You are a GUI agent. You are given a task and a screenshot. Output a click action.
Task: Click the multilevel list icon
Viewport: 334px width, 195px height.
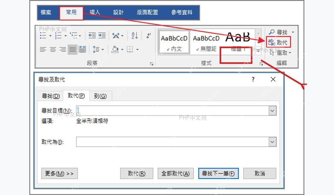(x=74, y=36)
